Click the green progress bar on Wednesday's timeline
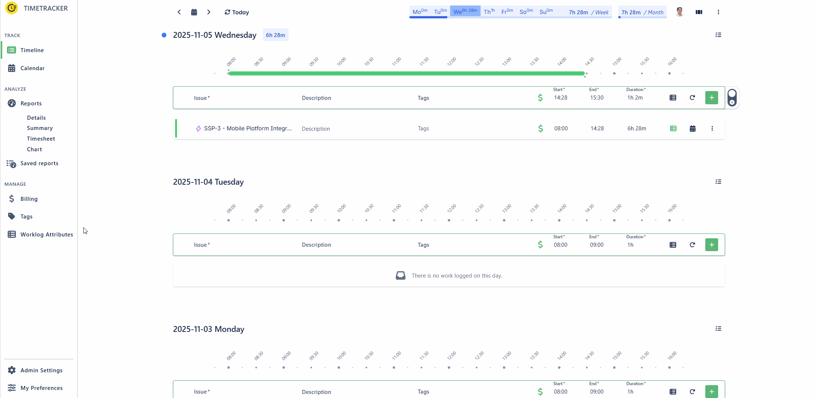Viewport: 818px width, 398px height. coord(404,73)
